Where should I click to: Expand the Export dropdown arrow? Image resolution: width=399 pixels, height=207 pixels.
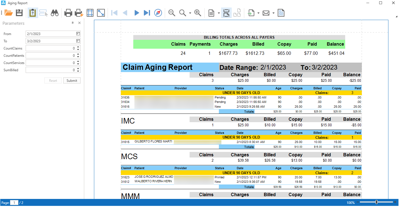click(258, 13)
